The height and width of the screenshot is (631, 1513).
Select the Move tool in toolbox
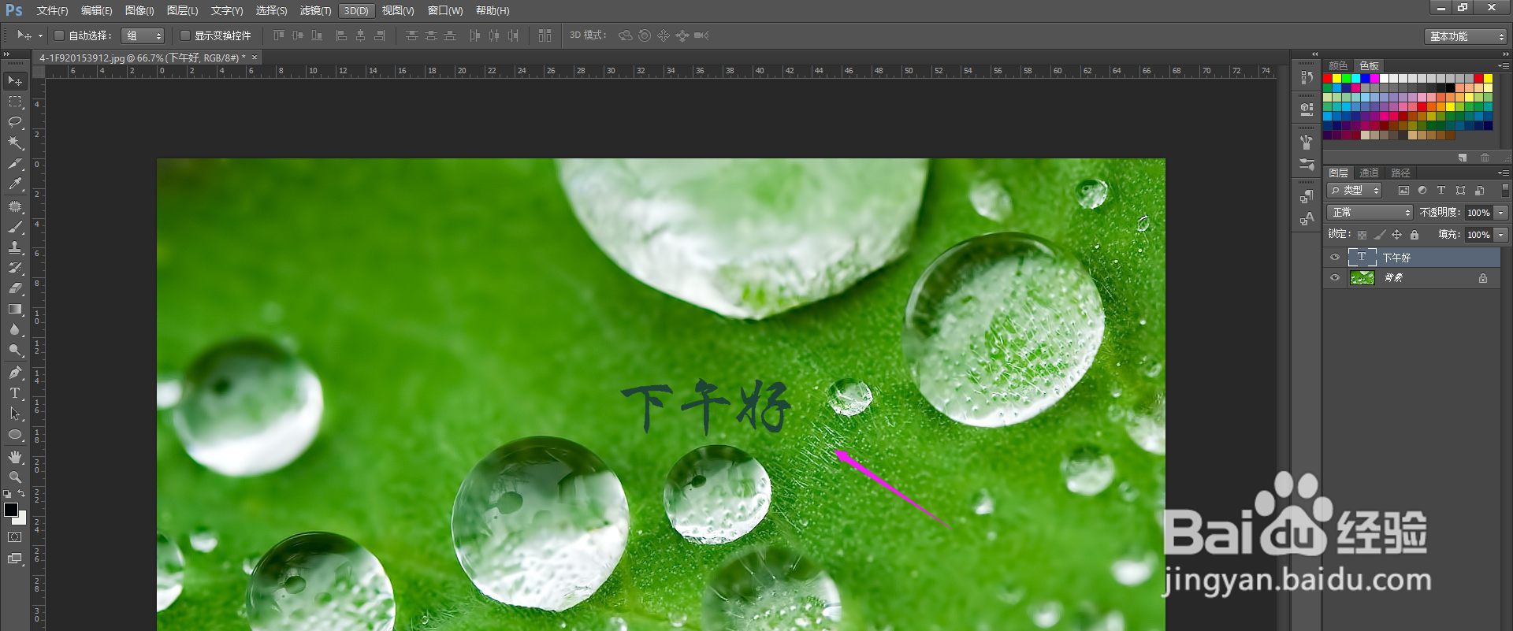[x=15, y=81]
